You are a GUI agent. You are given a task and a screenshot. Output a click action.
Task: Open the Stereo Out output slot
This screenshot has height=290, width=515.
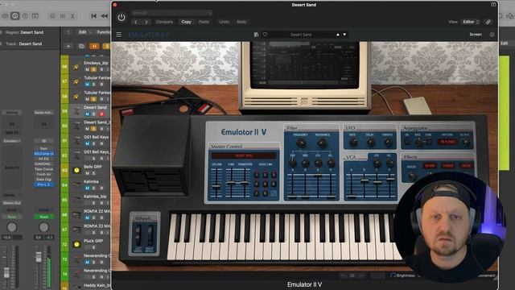[12, 203]
